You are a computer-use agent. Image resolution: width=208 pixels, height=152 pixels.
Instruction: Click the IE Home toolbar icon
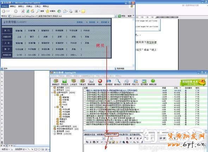(x=32, y=11)
